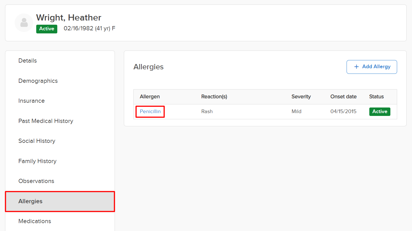This screenshot has width=412, height=231.
Task: Click the patient name Wright, Heather
Action: 69,18
